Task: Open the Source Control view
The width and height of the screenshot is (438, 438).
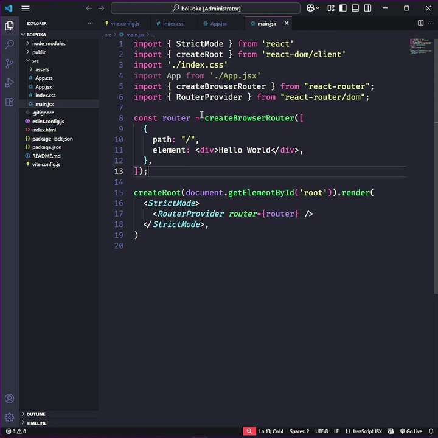Action: (10, 64)
